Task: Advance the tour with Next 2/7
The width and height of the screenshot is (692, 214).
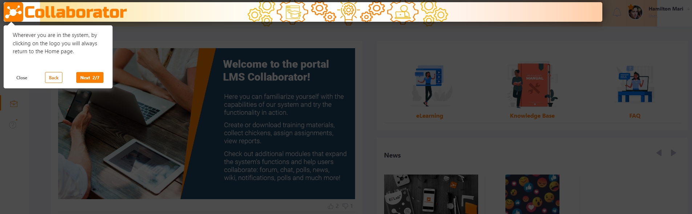Action: [x=90, y=77]
